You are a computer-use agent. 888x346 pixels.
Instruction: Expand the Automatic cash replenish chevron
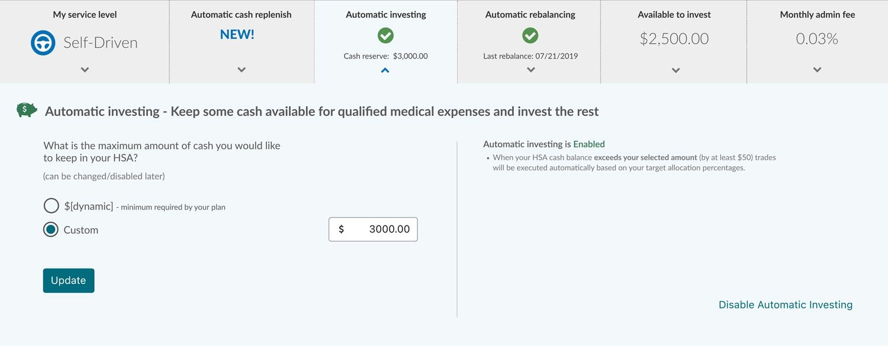241,70
